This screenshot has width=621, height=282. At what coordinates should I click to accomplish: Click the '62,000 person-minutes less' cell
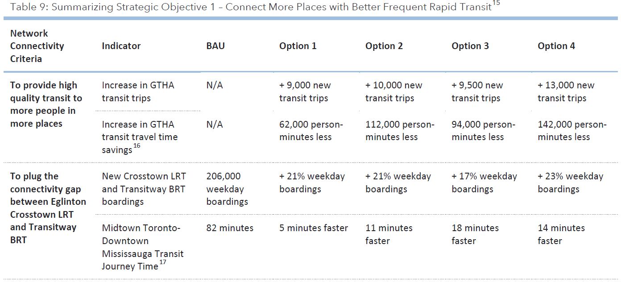click(311, 131)
